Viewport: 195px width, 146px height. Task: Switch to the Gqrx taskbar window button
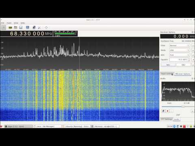19,126
